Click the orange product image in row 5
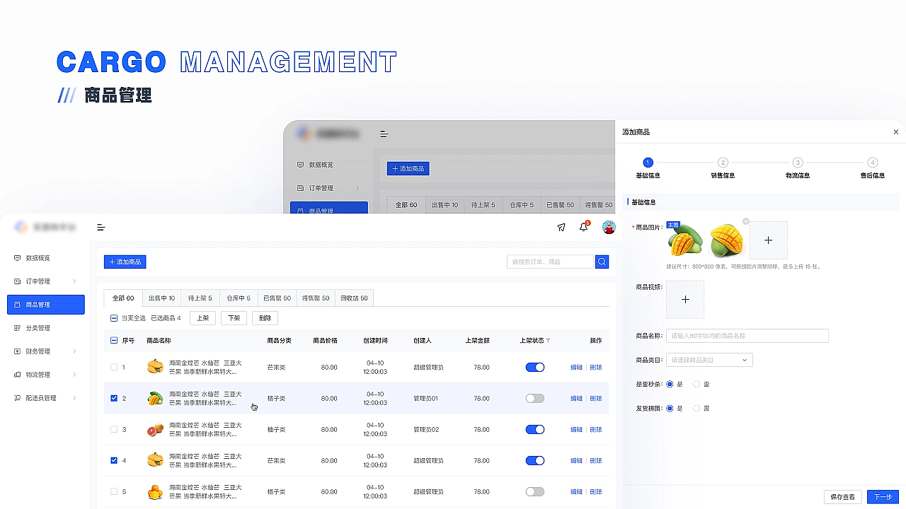Viewport: 906px width, 509px height. click(x=155, y=491)
